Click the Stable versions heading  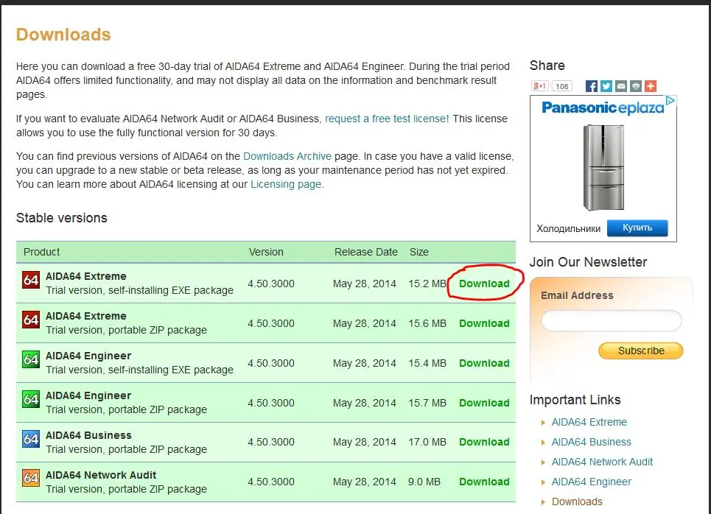tap(62, 218)
